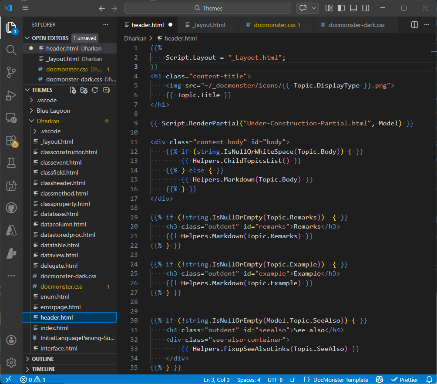This screenshot has height=384, width=437.
Task: Change end of line sequence LF
Action: 292,380
